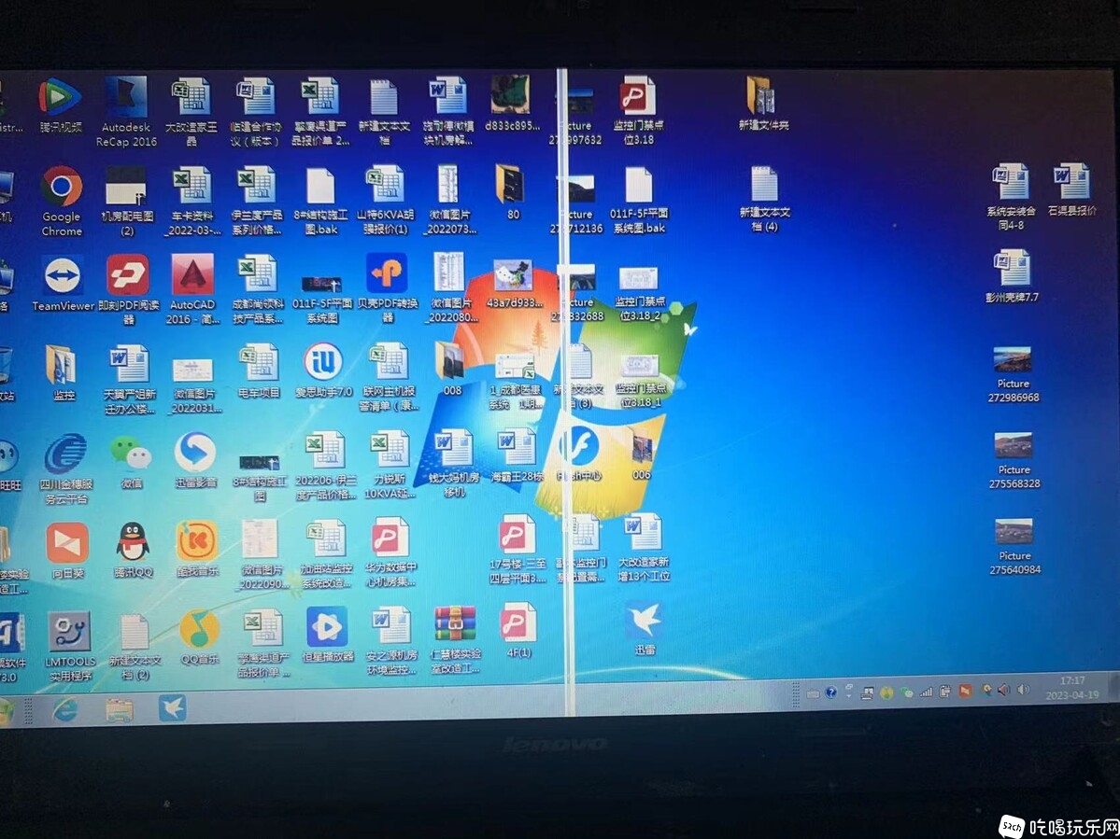Launch LMTOOLS 实用程序 shortcut
Screen dimensions: 1120x839
[x=69, y=647]
